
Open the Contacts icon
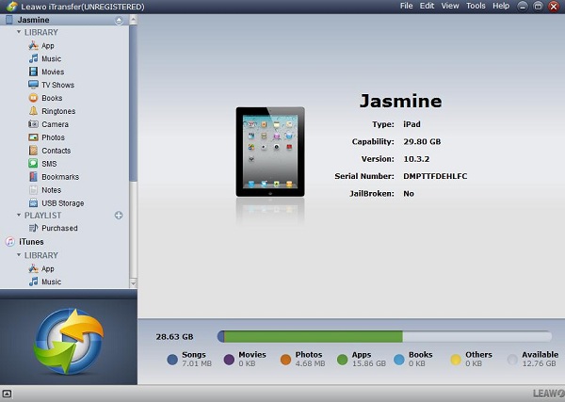coord(33,151)
